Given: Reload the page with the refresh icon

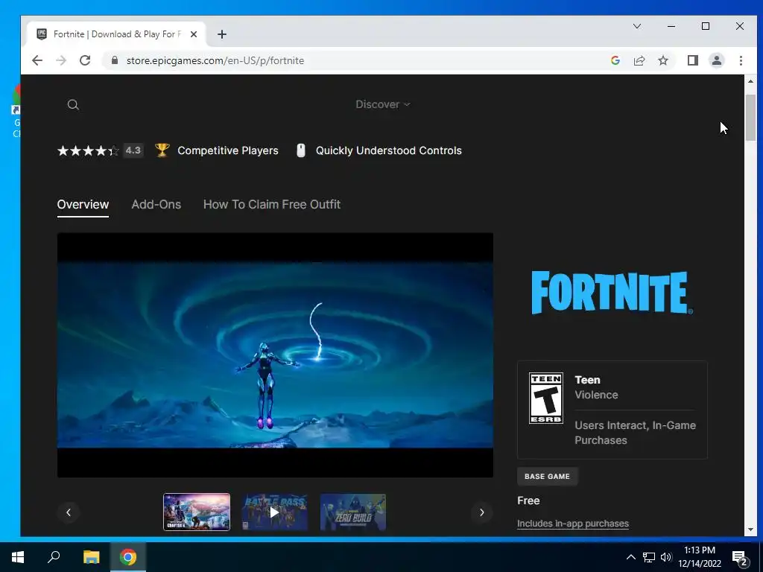Looking at the screenshot, I should [x=85, y=60].
